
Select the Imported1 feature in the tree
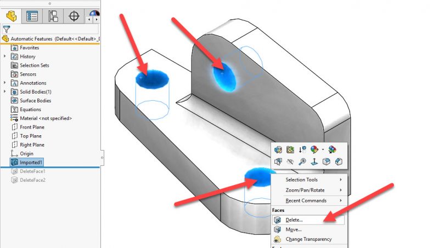click(31, 163)
